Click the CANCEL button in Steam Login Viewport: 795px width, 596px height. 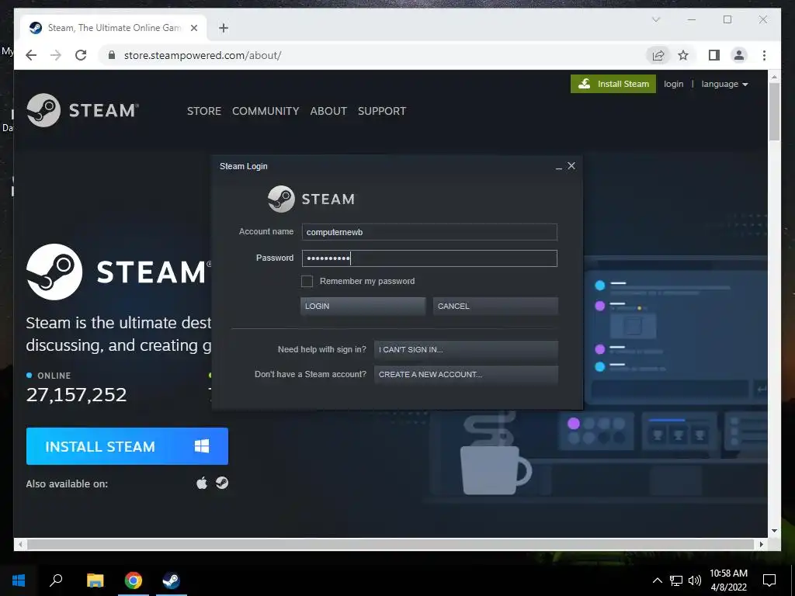click(x=495, y=306)
